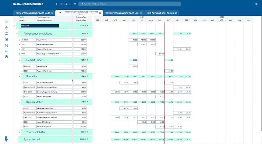Click the 330.00 Belastung field for Neue Website
This screenshot has height=144, width=262.
click(80, 40)
